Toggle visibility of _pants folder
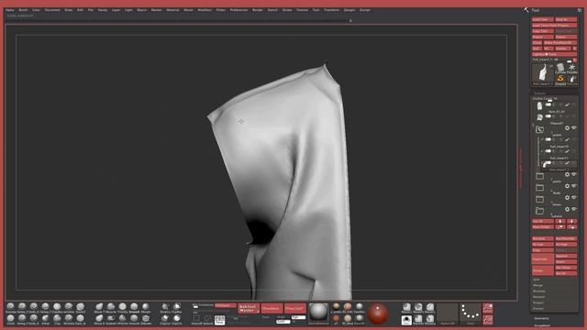 [574, 174]
